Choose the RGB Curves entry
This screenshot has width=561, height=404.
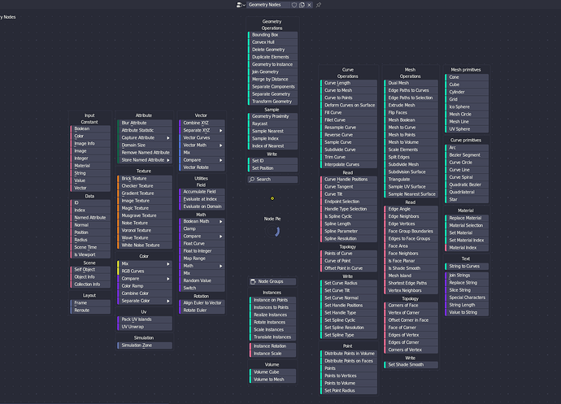pyautogui.click(x=145, y=272)
